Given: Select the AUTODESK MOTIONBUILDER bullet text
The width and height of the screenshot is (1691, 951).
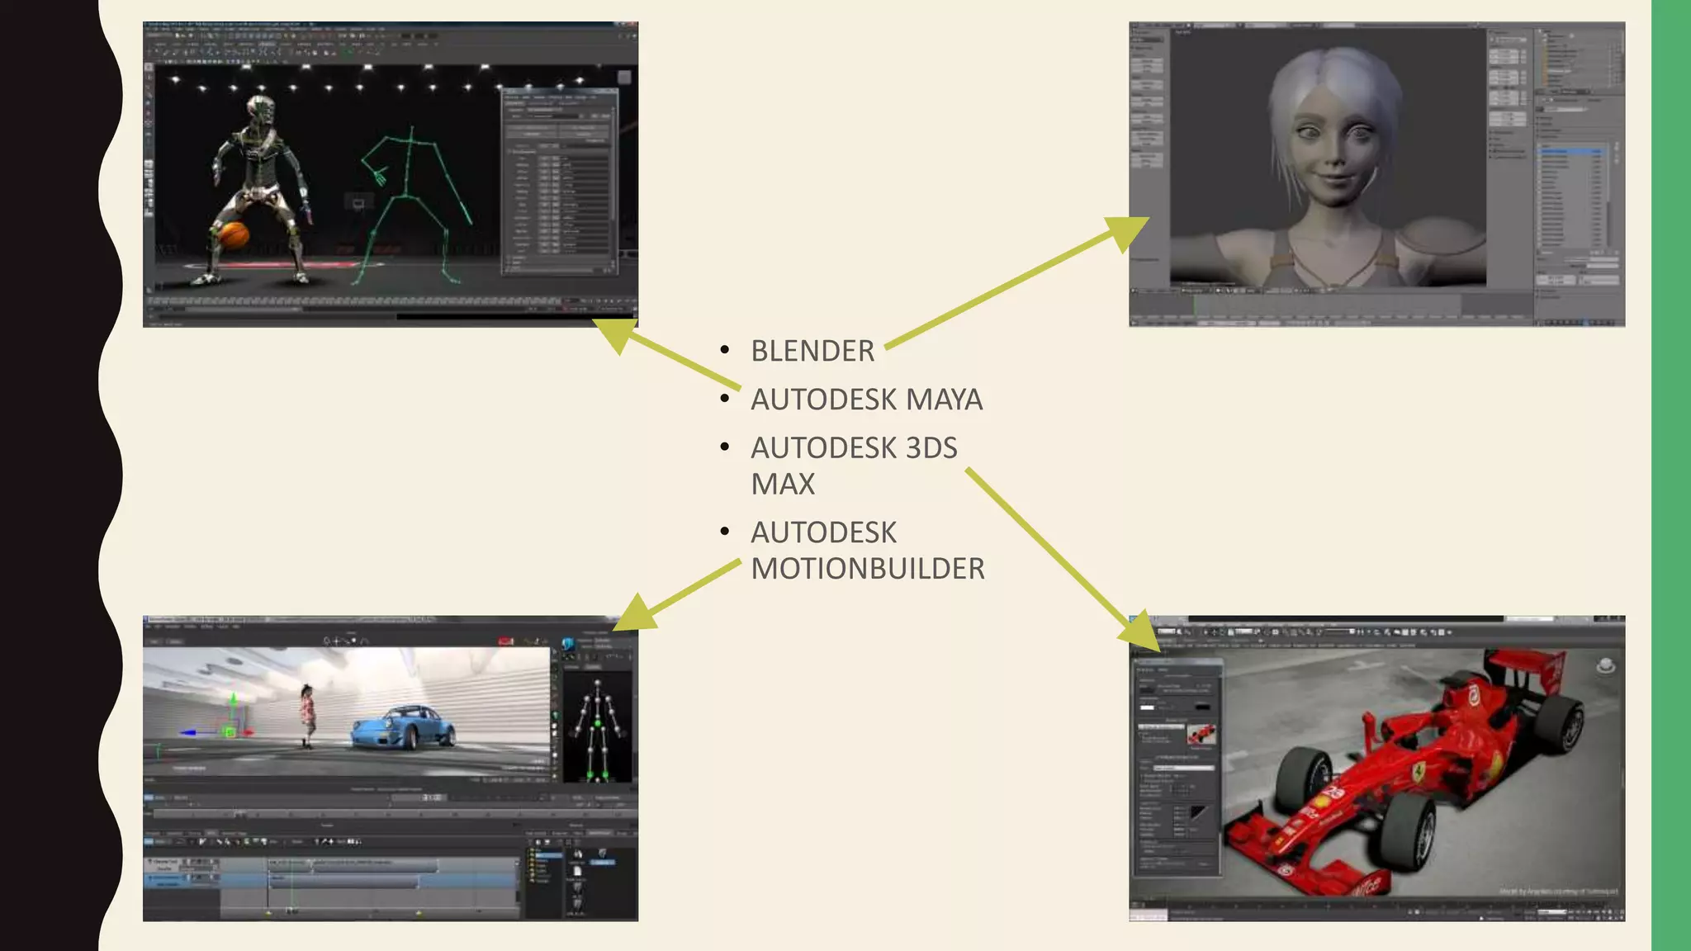Looking at the screenshot, I should tap(868, 551).
